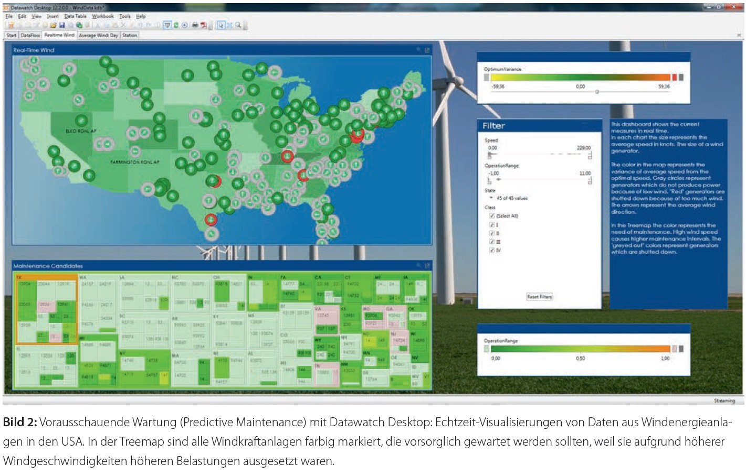Viewport: 746px width, 475px height.
Task: Click the green refresh toolbar icon
Action: click(x=176, y=25)
